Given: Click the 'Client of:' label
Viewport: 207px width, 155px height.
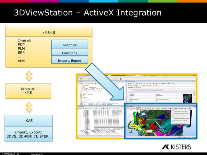Looking at the screenshot, I should coord(24,41).
